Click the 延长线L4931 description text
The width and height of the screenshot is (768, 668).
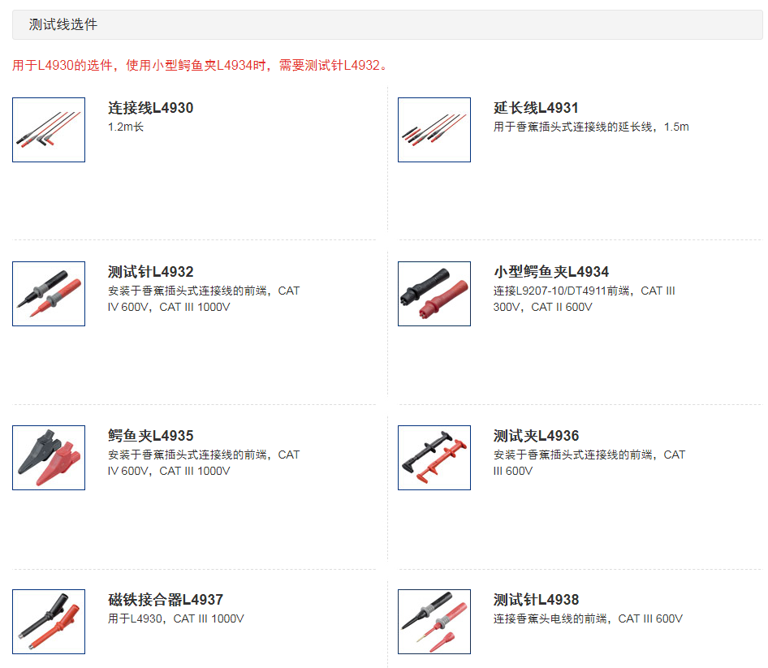click(591, 127)
